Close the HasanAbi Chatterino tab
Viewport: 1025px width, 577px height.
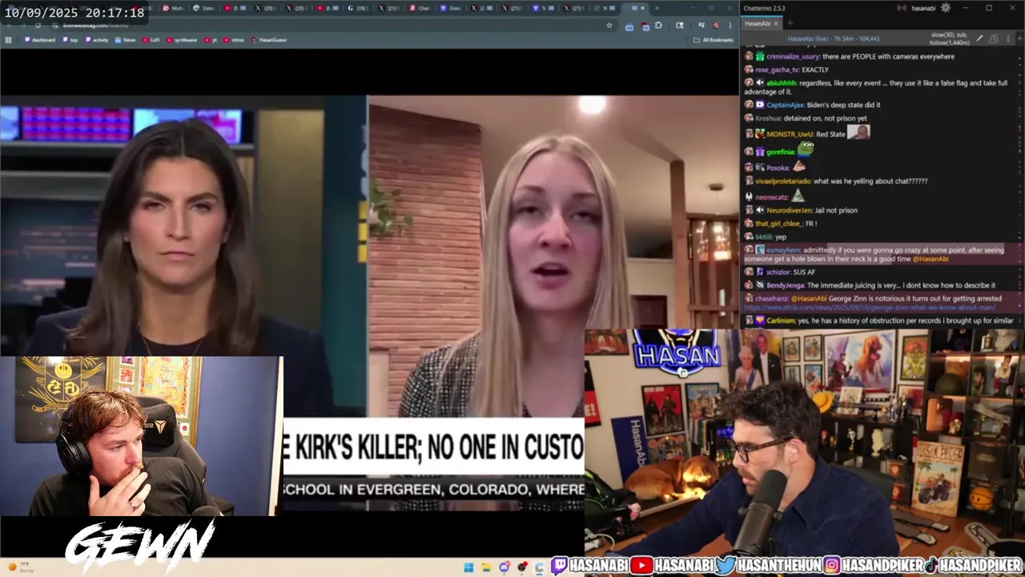click(x=776, y=23)
